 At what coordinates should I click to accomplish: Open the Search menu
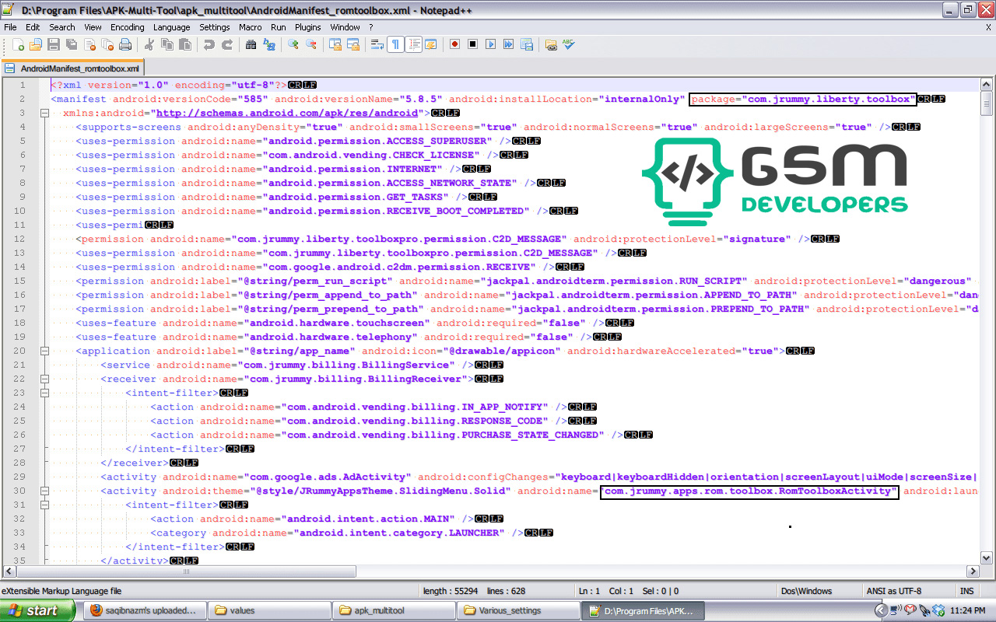pyautogui.click(x=62, y=27)
